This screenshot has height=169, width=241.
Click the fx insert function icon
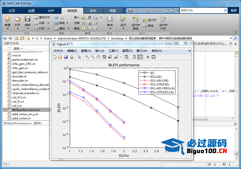89,17
